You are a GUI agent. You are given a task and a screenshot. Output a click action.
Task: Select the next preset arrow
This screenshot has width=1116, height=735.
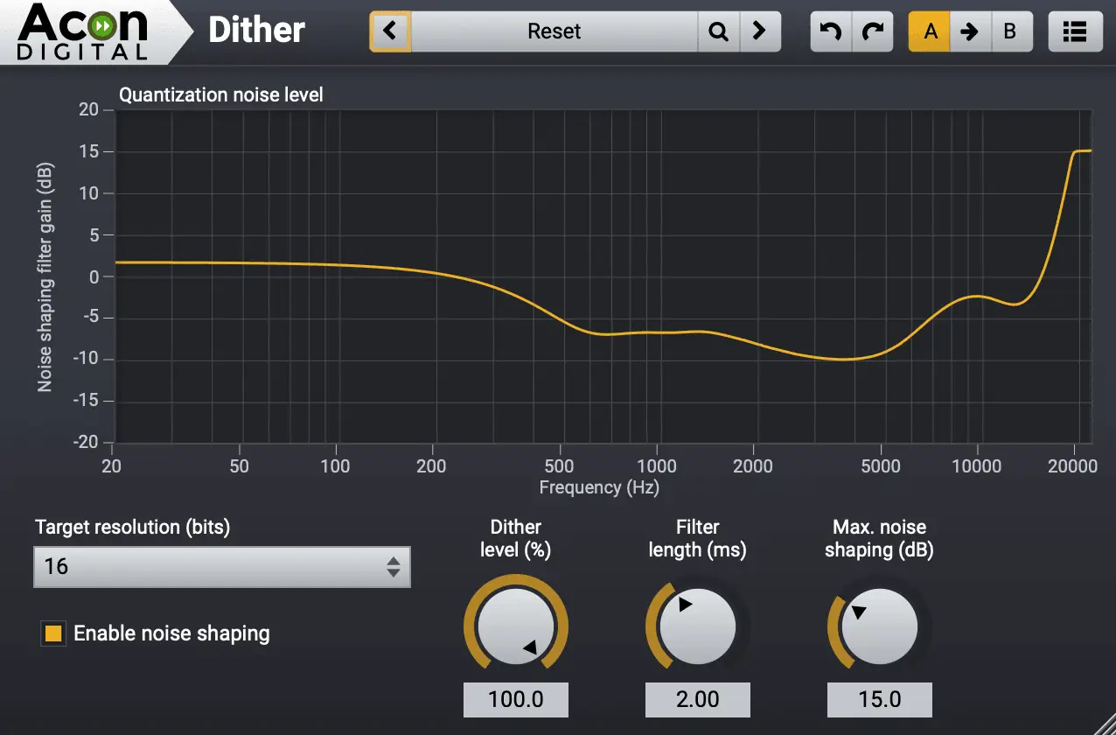pyautogui.click(x=760, y=31)
